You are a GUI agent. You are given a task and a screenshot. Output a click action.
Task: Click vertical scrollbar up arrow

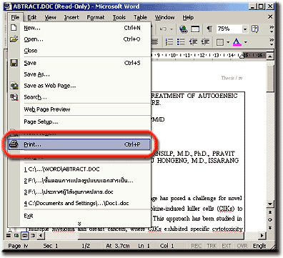click(270, 56)
